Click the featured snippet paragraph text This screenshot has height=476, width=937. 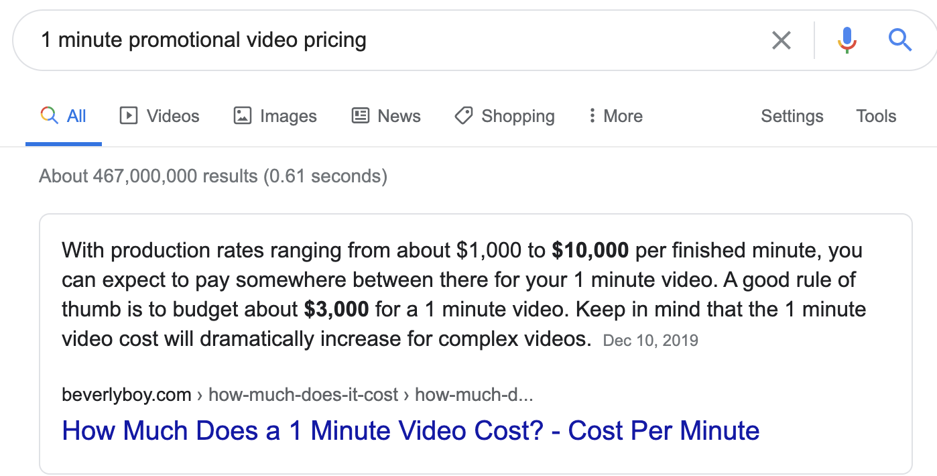[464, 295]
